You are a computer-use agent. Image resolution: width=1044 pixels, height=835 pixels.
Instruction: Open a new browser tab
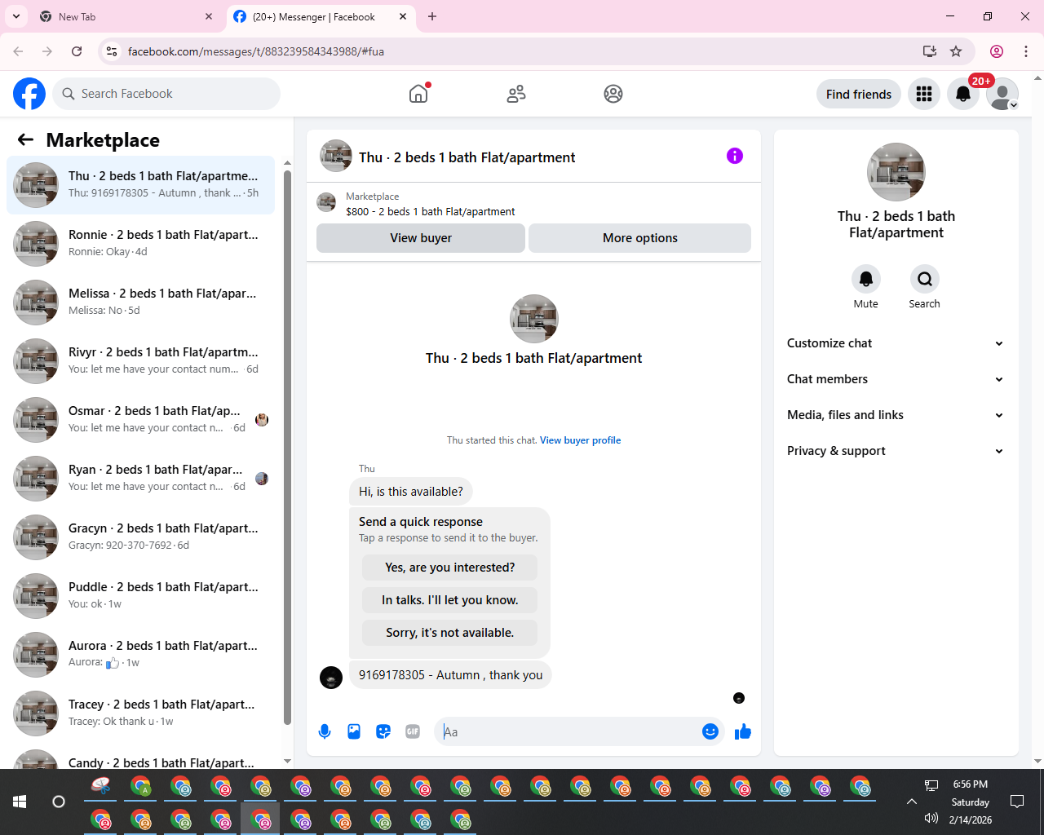coord(432,16)
